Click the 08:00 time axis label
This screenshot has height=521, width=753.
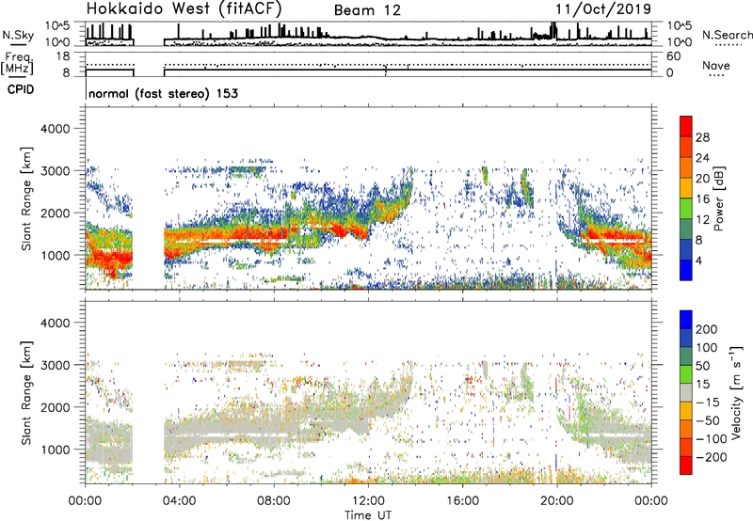[274, 501]
